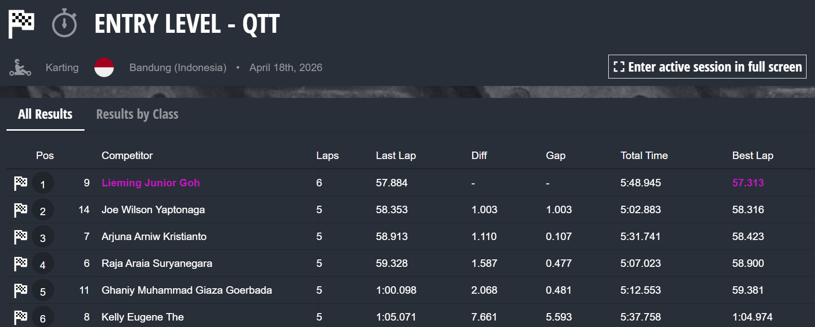Click the Indonesia flag icon

coord(104,68)
